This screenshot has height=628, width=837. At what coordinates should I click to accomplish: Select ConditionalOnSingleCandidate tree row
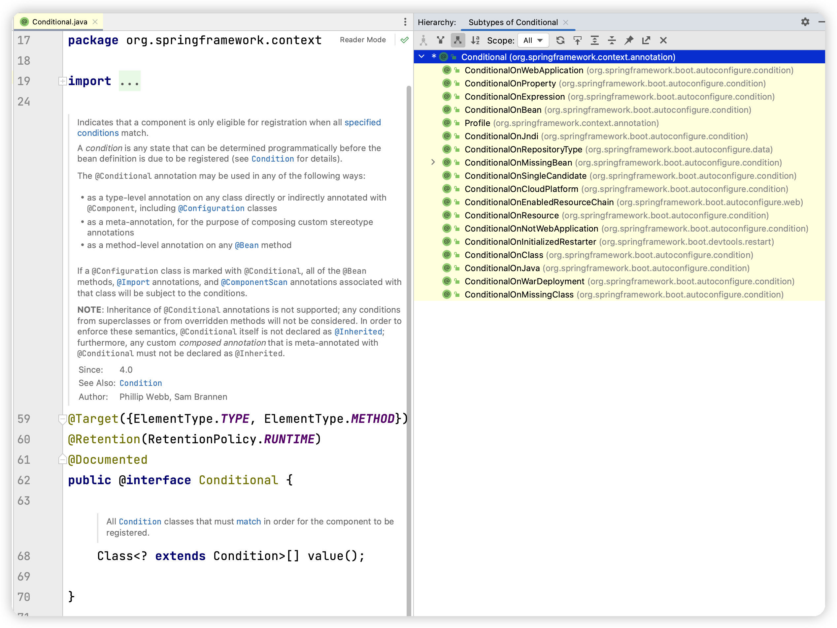coord(619,175)
